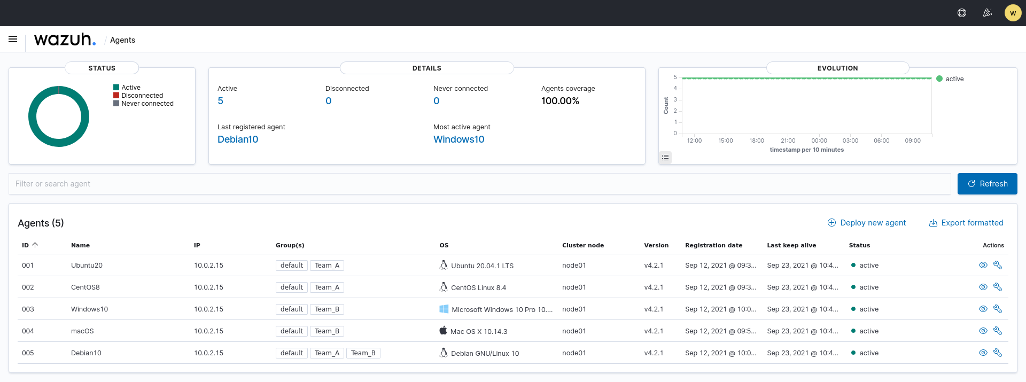Click the Windows OS logo icon
Viewport: 1026px width, 382px height.
pos(444,309)
